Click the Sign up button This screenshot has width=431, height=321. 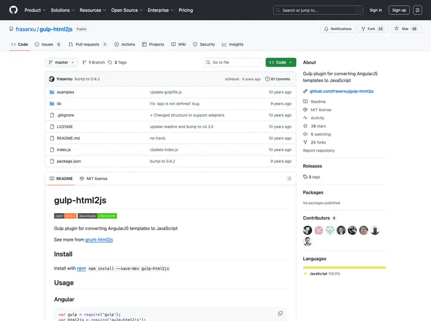pyautogui.click(x=399, y=10)
